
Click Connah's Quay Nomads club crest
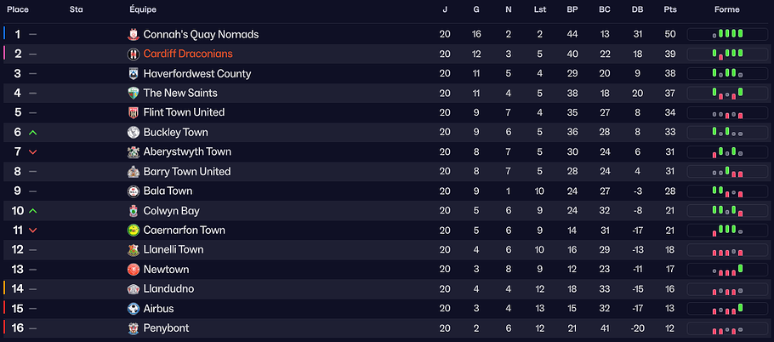click(x=134, y=35)
